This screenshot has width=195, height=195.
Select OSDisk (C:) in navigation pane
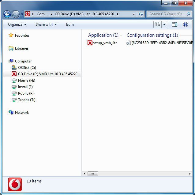click(27, 68)
